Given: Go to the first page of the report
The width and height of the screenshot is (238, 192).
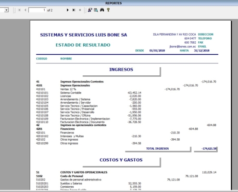Looking at the screenshot, I should (19, 10).
